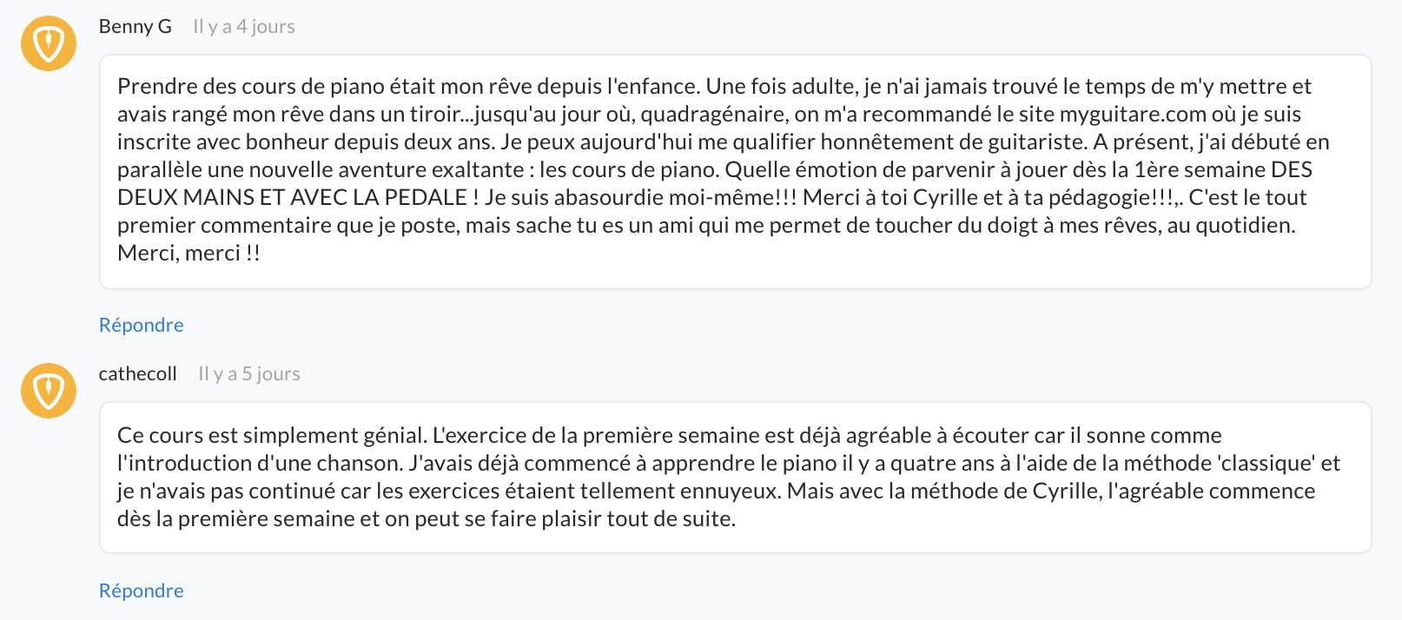1402x620 pixels.
Task: Click Répondre under Benny G's comment
Action: [x=142, y=325]
